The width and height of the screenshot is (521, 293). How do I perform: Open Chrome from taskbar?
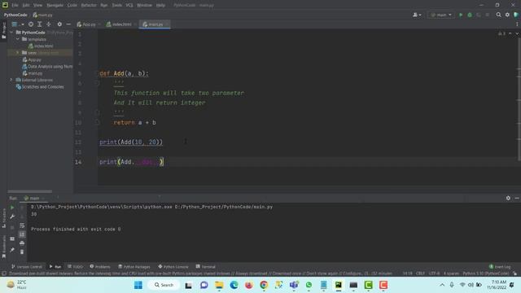coord(264,285)
